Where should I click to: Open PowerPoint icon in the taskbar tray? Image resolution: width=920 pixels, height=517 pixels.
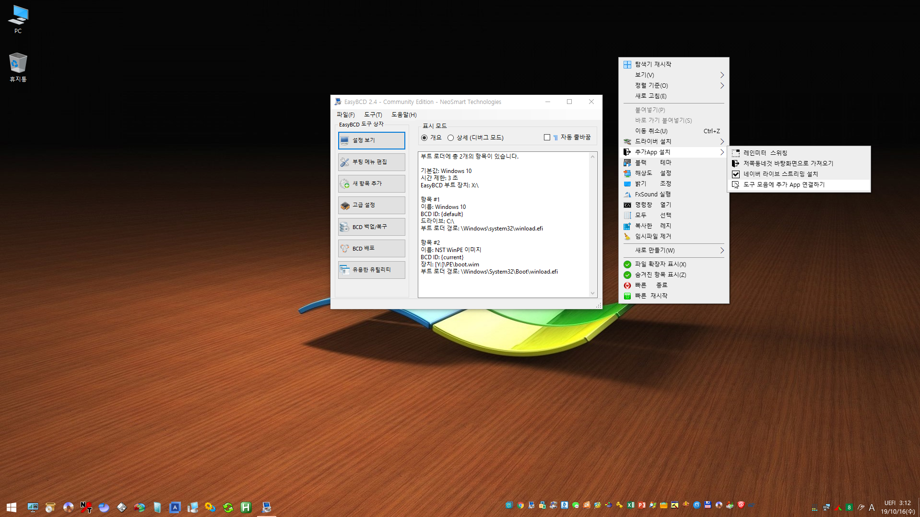pos(642,505)
